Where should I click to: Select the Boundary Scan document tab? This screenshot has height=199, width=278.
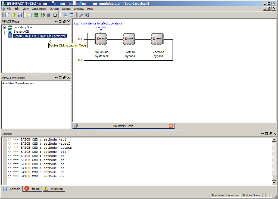[x=123, y=126]
